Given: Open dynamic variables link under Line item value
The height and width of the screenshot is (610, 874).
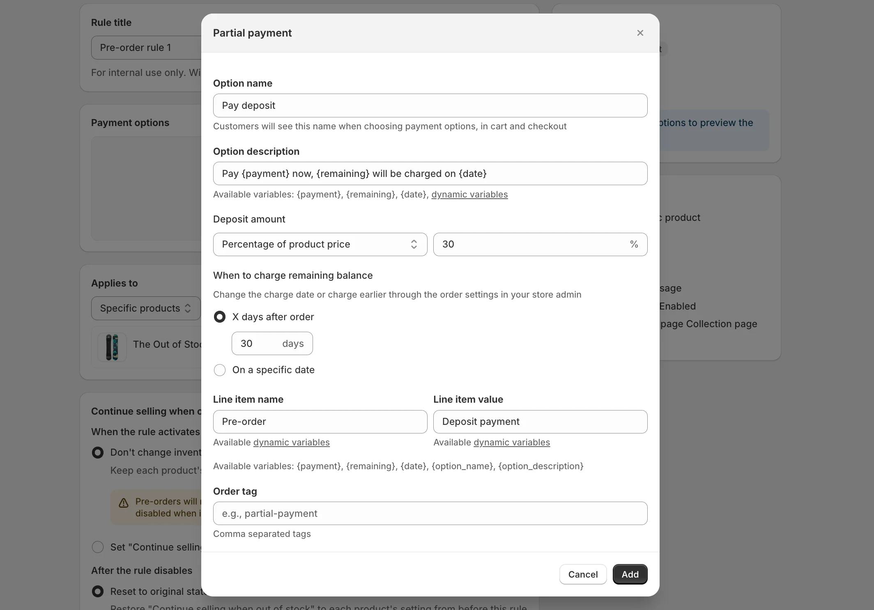Looking at the screenshot, I should [511, 443].
